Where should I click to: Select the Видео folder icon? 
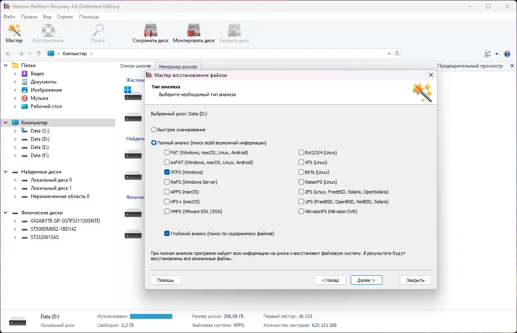[25, 74]
